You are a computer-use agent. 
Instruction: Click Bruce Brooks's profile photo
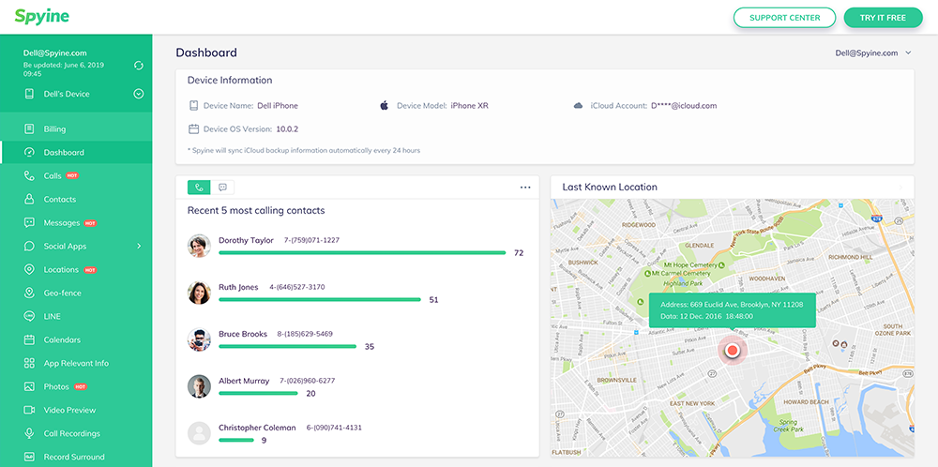[199, 339]
